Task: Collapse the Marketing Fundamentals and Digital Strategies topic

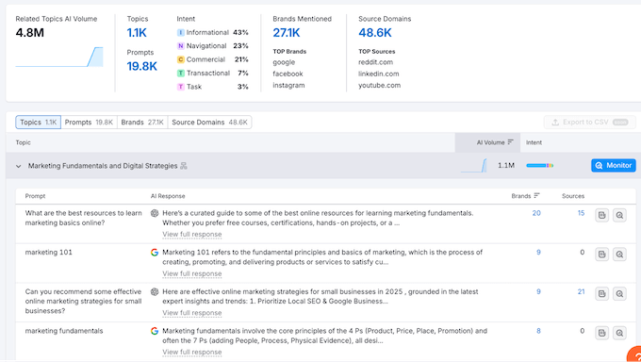Action: (x=19, y=166)
